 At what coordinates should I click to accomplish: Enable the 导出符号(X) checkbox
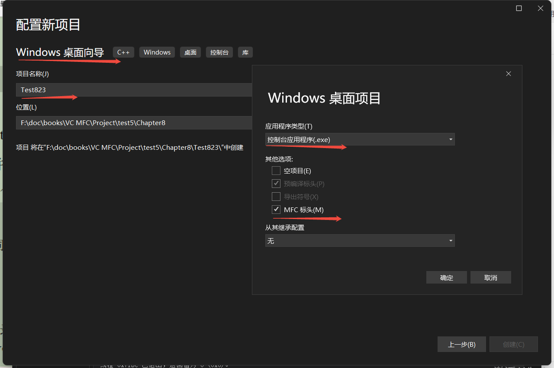(276, 196)
